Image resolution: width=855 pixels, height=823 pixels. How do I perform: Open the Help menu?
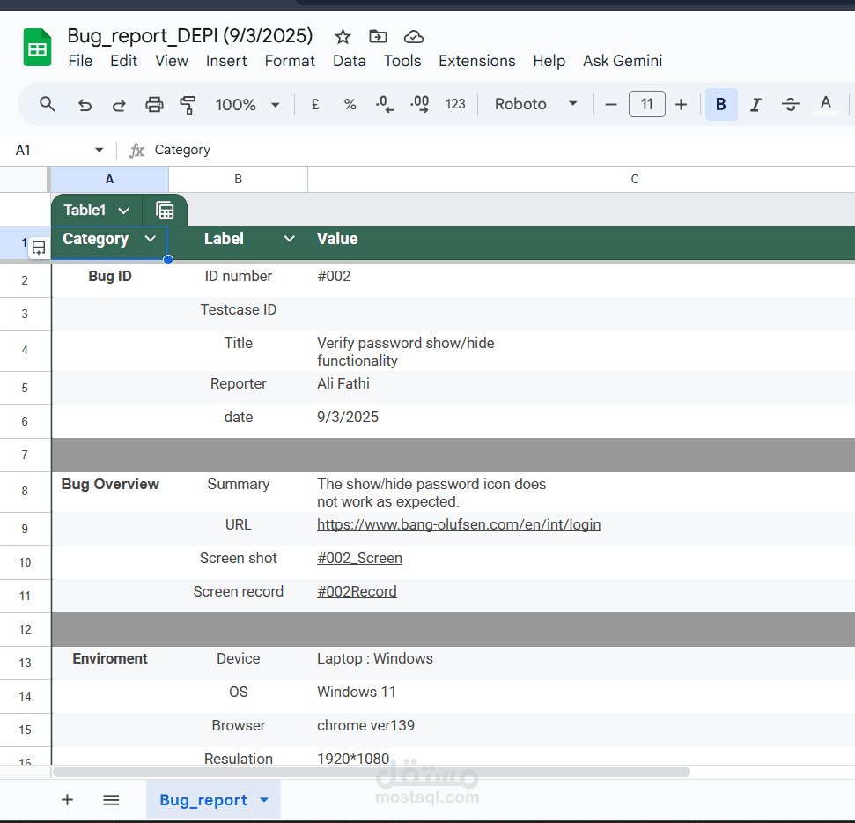point(549,61)
